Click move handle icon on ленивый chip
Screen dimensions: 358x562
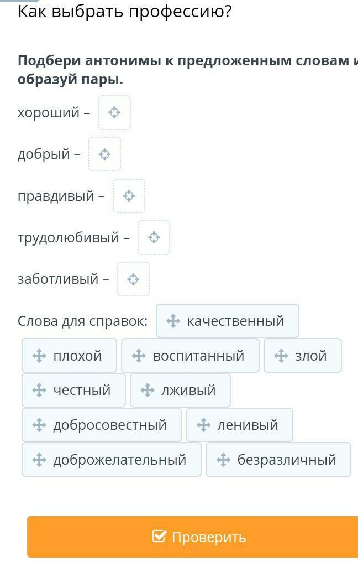point(203,425)
